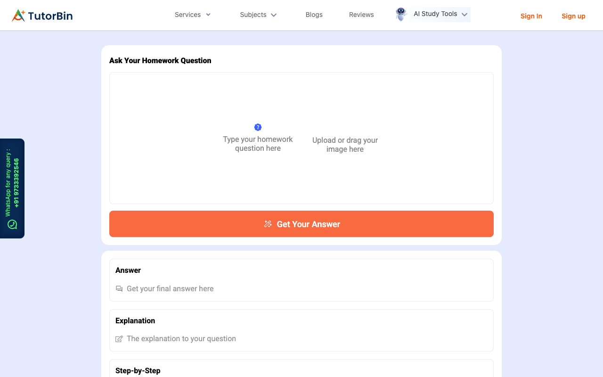Click 'Upload or drag your image here'
This screenshot has height=377, width=603.
[345, 145]
